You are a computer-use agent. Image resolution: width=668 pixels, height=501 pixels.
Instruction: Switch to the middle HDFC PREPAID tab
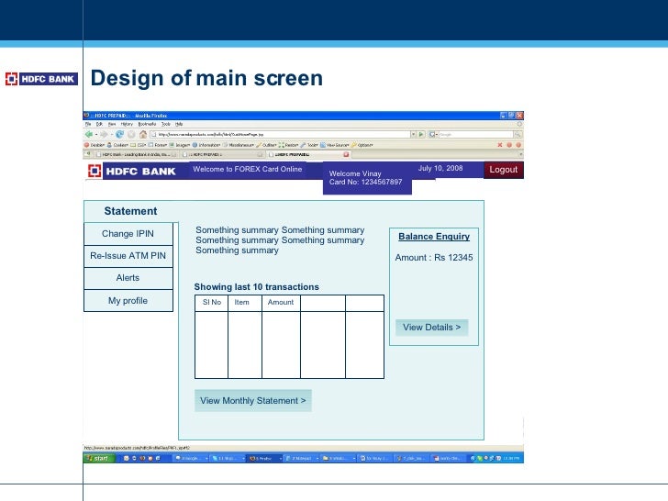(223, 154)
